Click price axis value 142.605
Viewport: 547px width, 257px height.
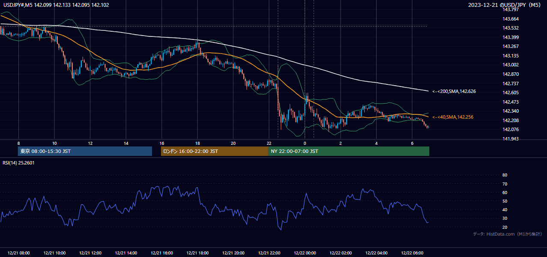tap(510, 93)
